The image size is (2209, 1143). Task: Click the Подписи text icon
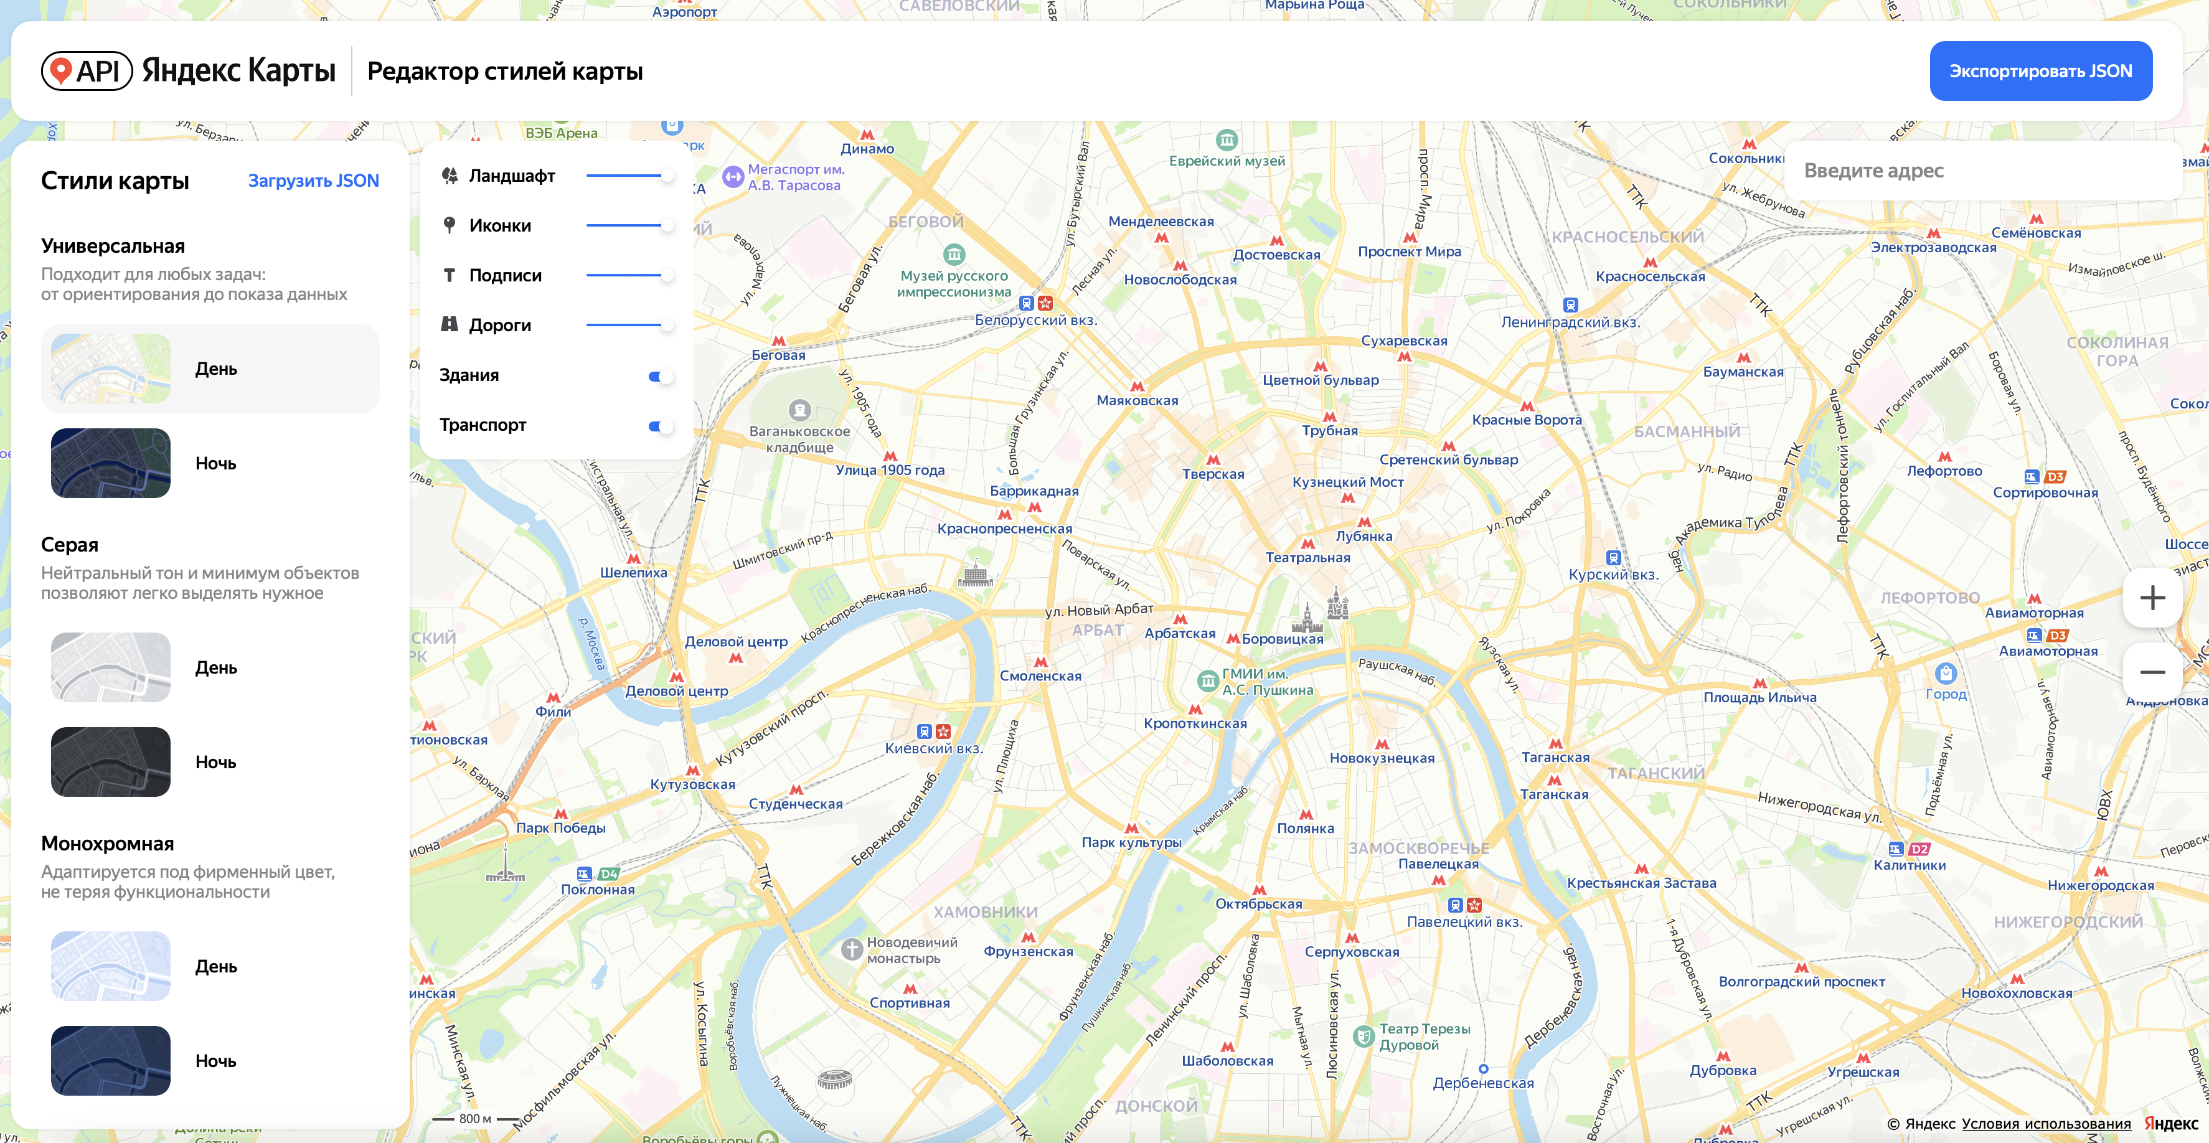(x=450, y=275)
